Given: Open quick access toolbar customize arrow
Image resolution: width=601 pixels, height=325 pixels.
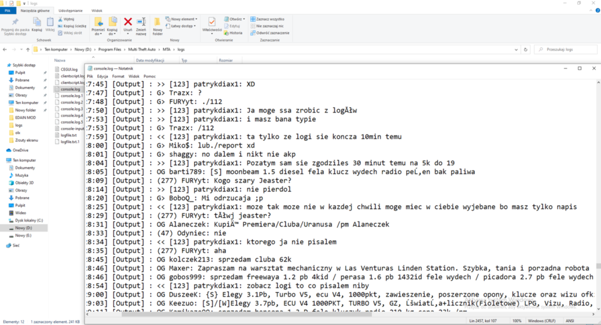Looking at the screenshot, I should click(x=25, y=4).
